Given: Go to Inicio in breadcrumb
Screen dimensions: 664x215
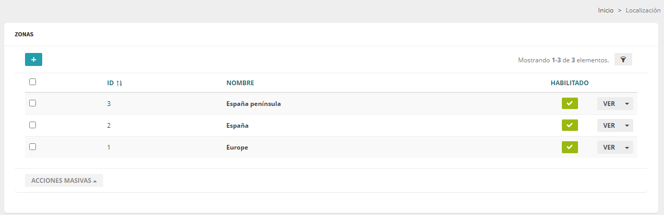Looking at the screenshot, I should (606, 10).
